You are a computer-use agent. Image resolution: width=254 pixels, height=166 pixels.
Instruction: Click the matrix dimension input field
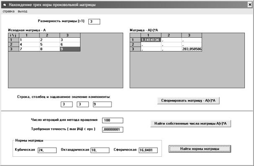click(94, 21)
